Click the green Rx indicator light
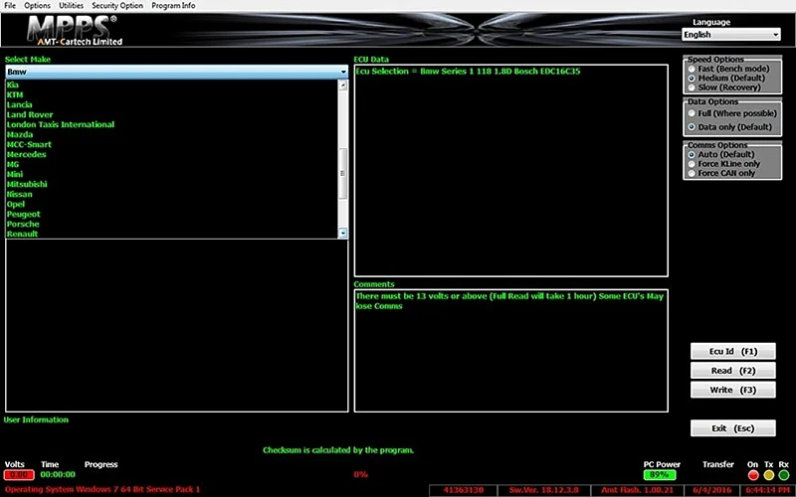 (784, 475)
